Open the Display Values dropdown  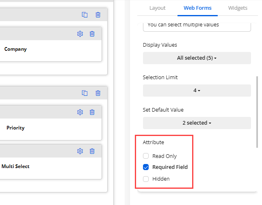tap(197, 58)
